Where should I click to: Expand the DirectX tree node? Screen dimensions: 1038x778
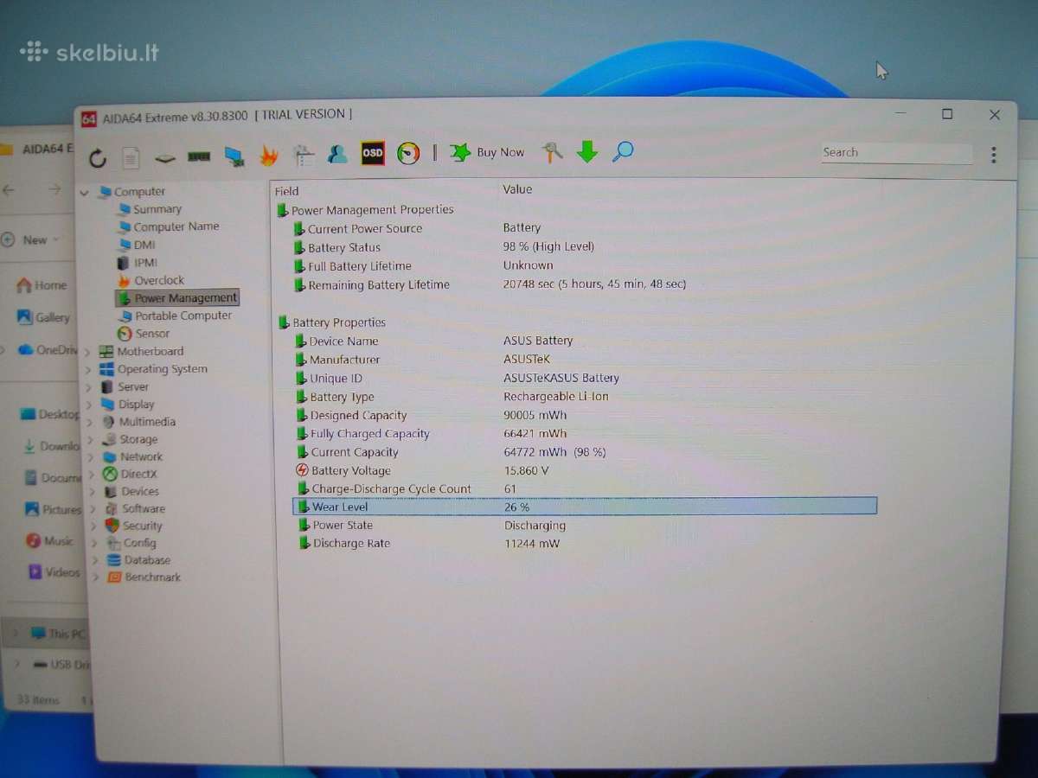tap(90, 475)
